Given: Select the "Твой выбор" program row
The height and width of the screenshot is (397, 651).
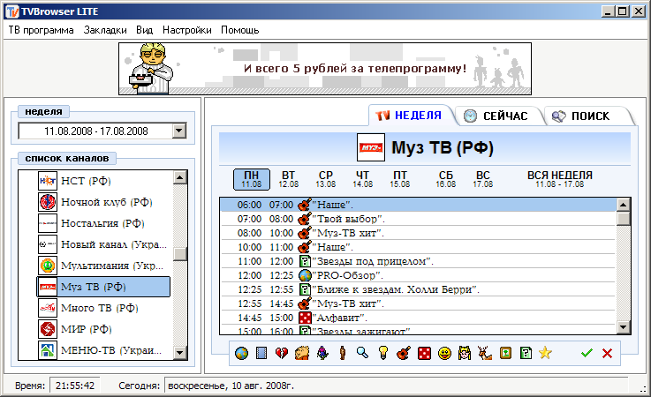Looking at the screenshot, I should tap(419, 219).
